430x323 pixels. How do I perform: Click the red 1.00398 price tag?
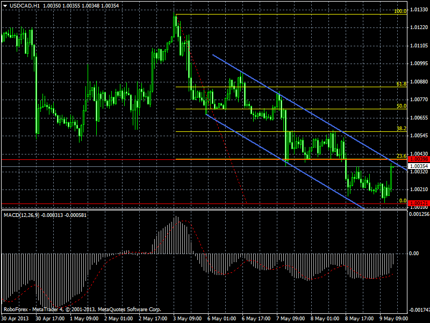pos(419,159)
